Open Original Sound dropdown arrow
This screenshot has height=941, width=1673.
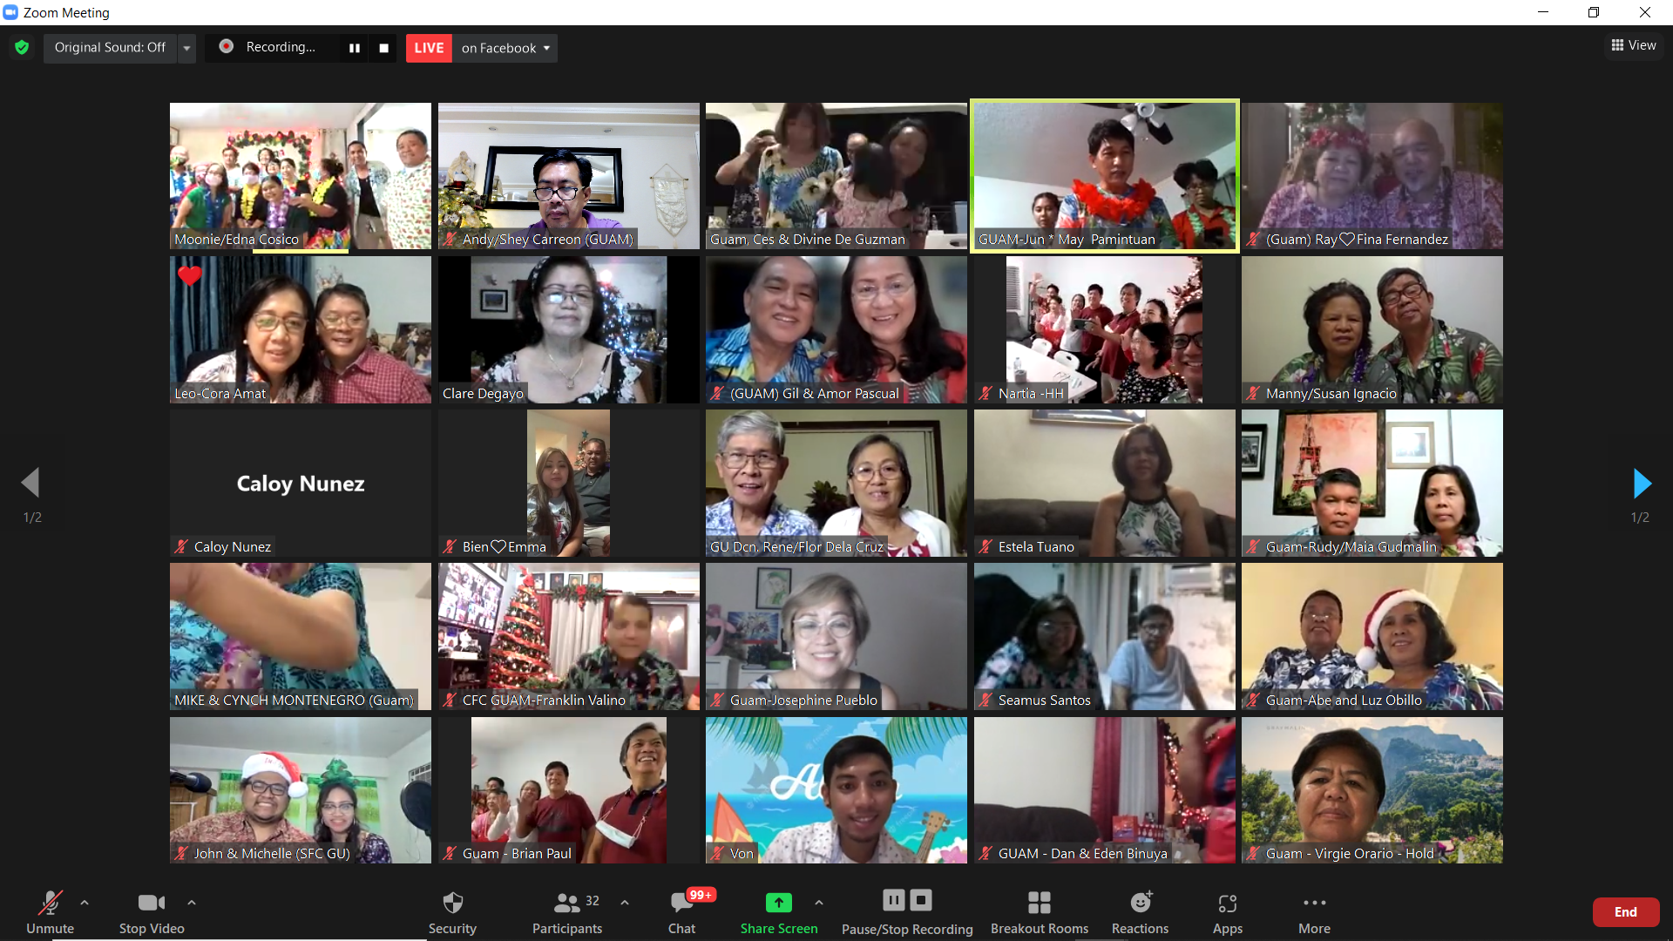(186, 47)
